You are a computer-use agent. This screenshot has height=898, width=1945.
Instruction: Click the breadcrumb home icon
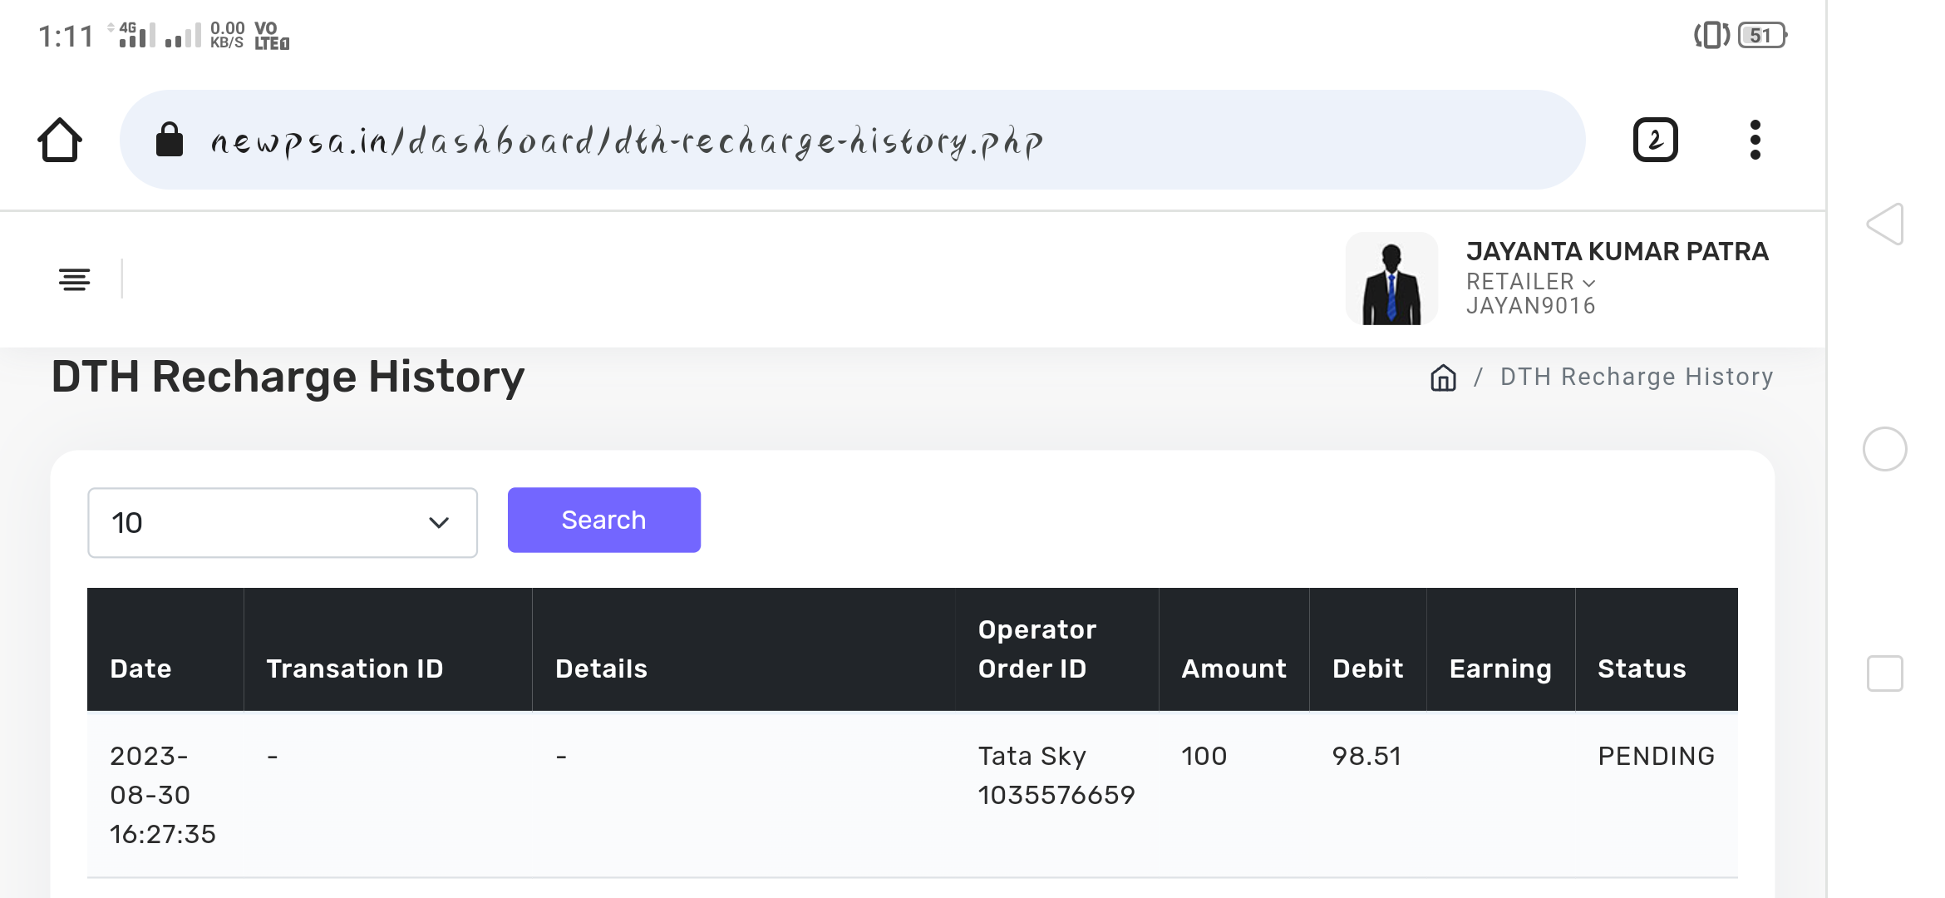(1443, 377)
